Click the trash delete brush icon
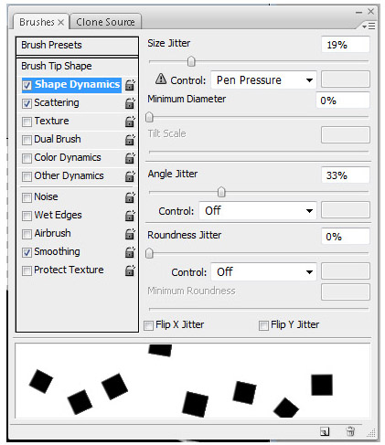The image size is (385, 445). click(350, 431)
